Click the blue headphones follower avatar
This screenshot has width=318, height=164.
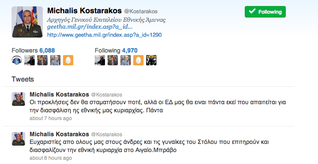(17, 60)
